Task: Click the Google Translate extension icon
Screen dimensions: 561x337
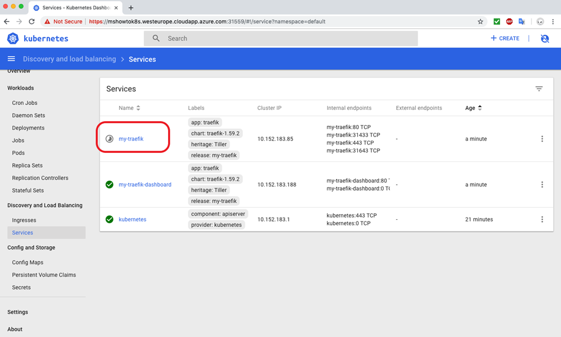Action: tap(521, 21)
